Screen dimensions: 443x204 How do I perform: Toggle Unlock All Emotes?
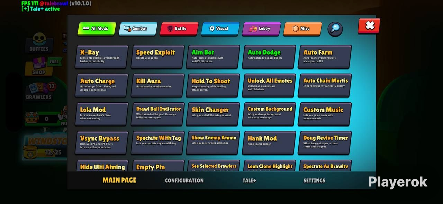(269, 85)
